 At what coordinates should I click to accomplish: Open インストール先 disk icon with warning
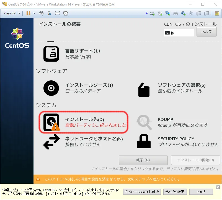(x=51, y=122)
